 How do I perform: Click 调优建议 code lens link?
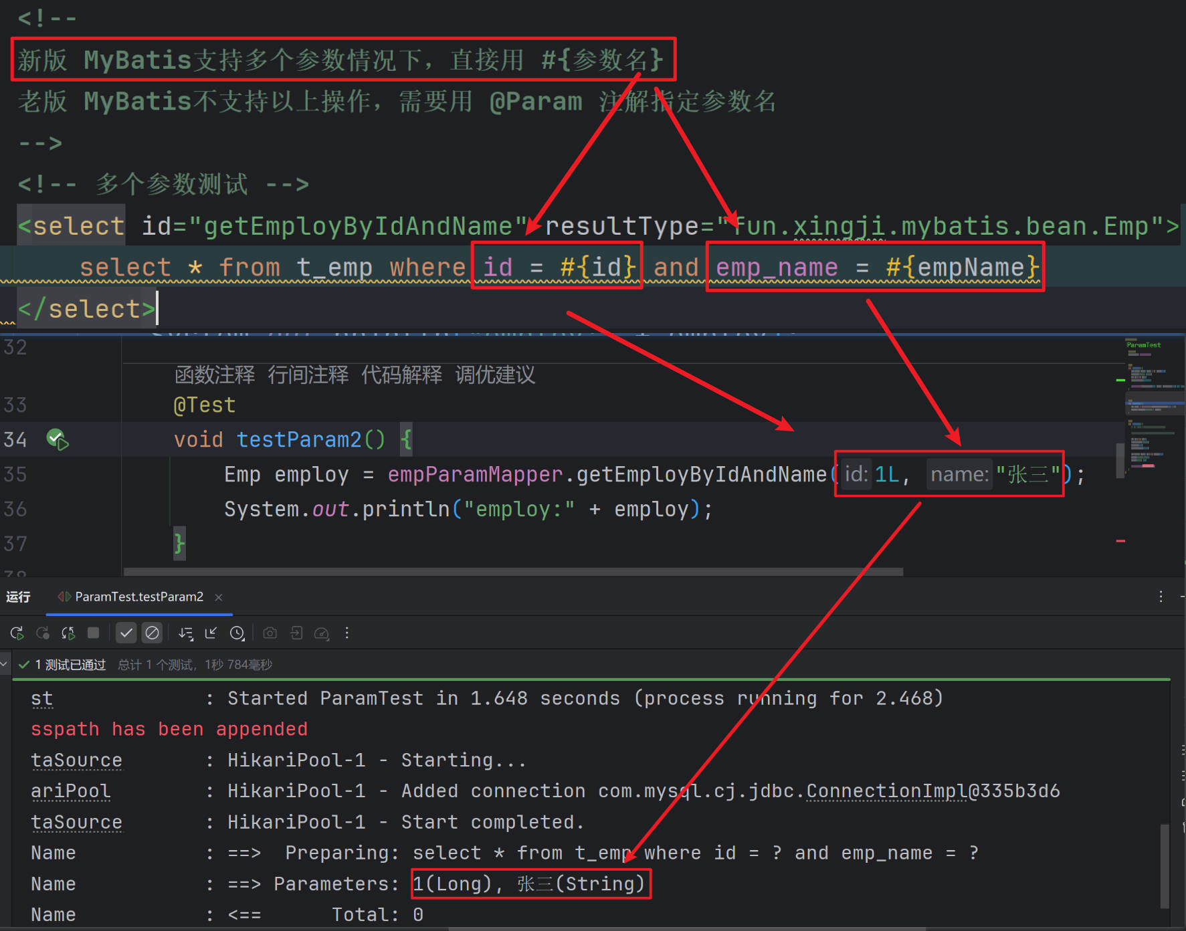(x=495, y=375)
